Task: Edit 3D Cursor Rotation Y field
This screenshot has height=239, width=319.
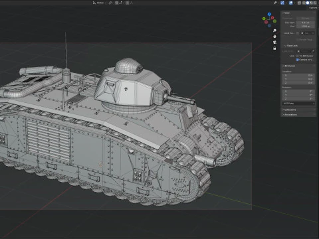Action: click(x=298, y=95)
